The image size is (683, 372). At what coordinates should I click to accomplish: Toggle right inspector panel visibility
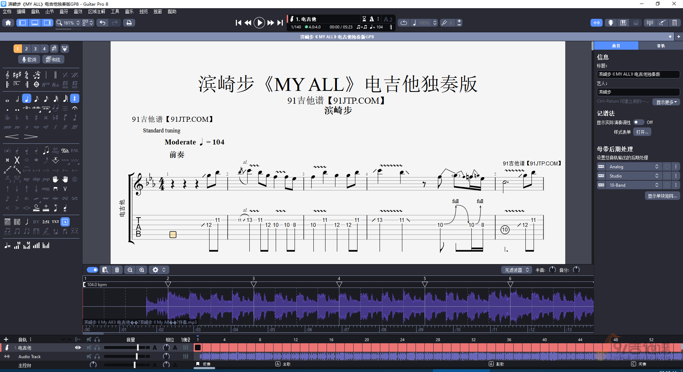coord(47,23)
